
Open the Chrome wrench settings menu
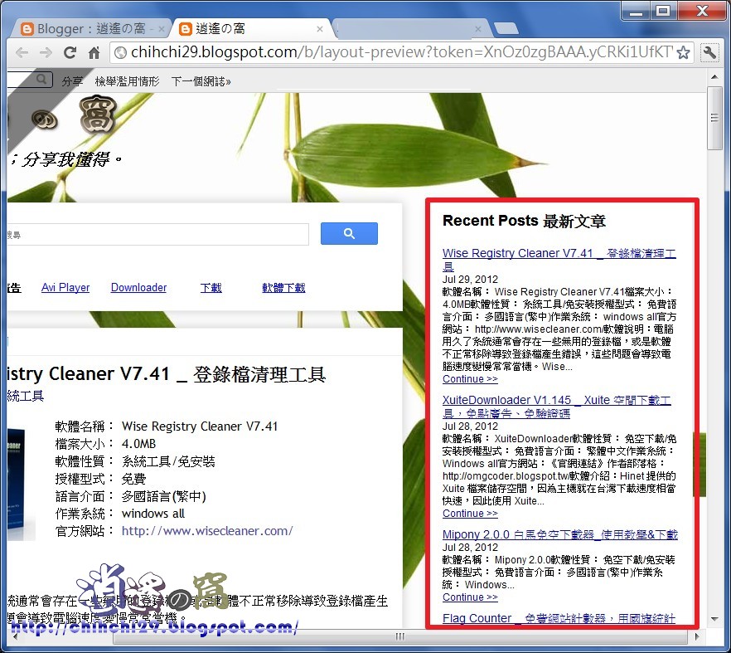[x=709, y=52]
